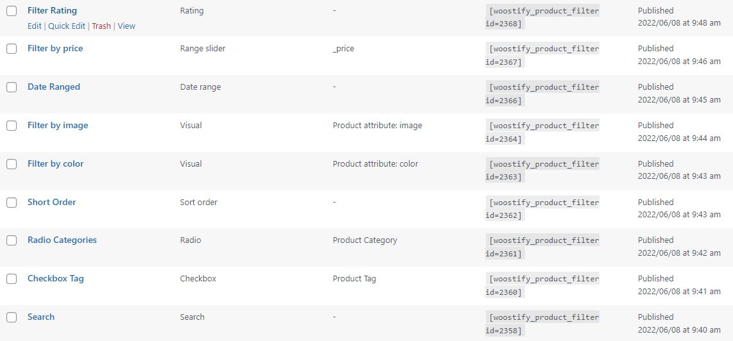Tick the Date Ranged row checkbox
Screen dimensions: 733x341
click(x=12, y=87)
